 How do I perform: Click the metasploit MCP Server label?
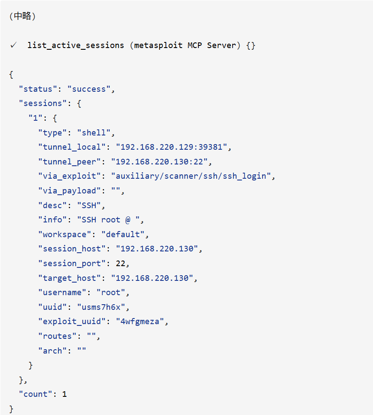(x=185, y=45)
